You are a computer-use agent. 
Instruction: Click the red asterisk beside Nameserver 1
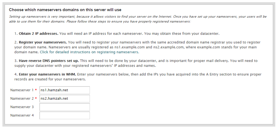36,90
